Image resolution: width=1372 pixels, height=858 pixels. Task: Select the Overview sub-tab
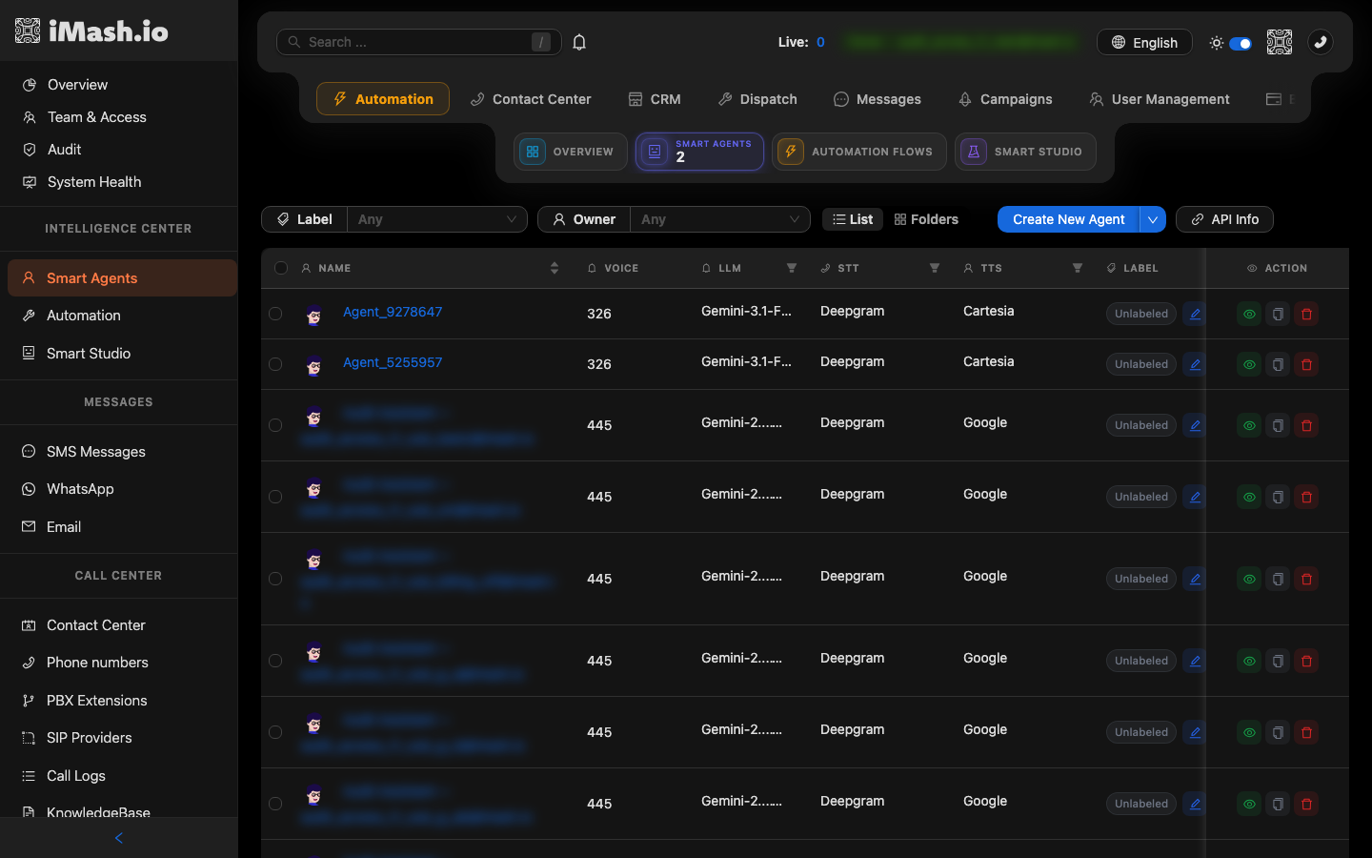pyautogui.click(x=570, y=152)
